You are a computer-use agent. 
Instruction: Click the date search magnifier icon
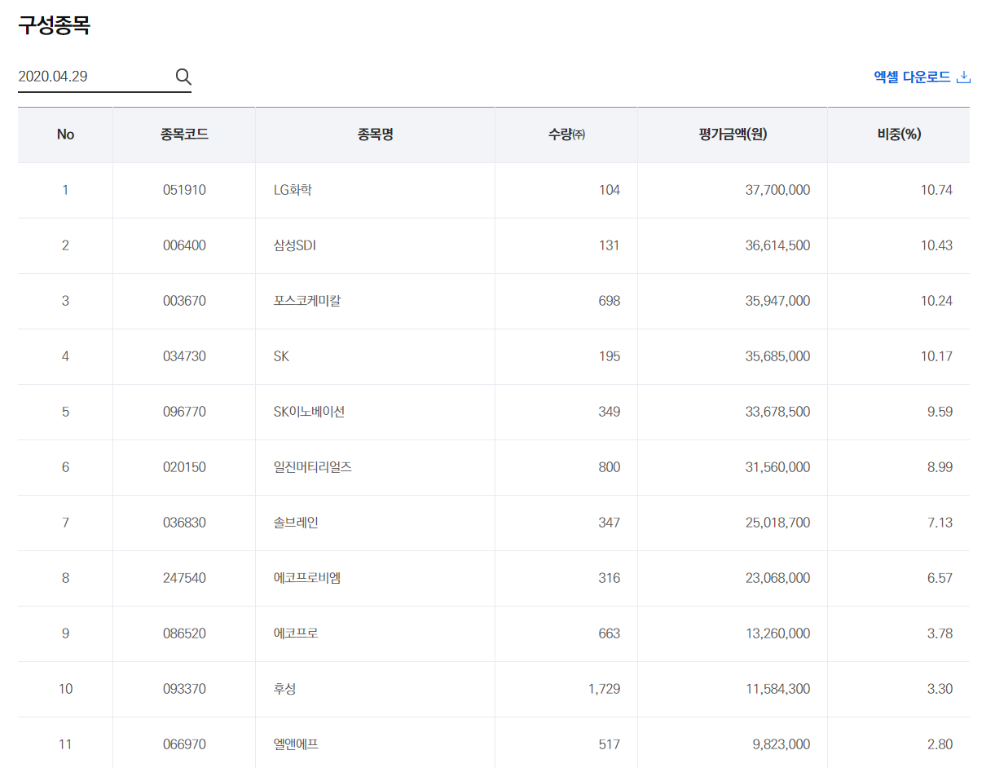[x=183, y=77]
